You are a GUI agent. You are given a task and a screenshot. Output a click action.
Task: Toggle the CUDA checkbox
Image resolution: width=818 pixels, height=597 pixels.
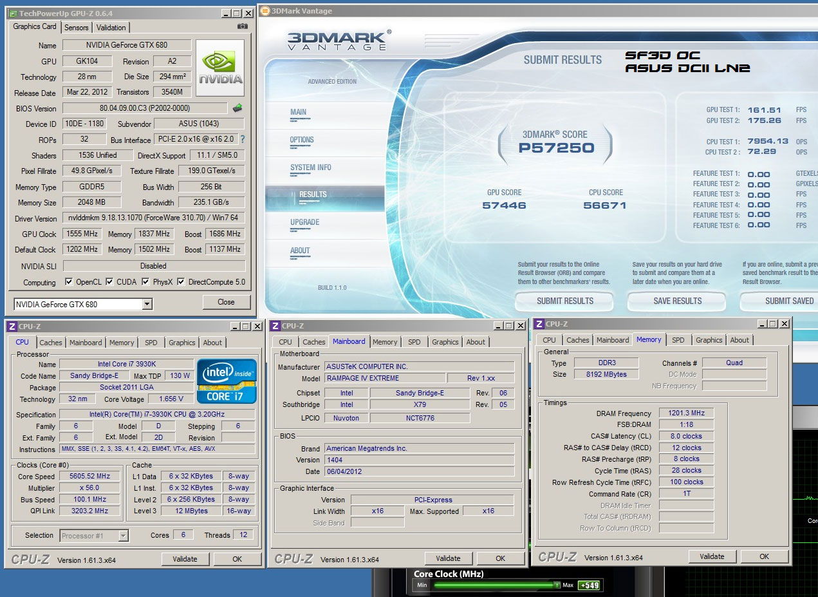[x=109, y=282]
